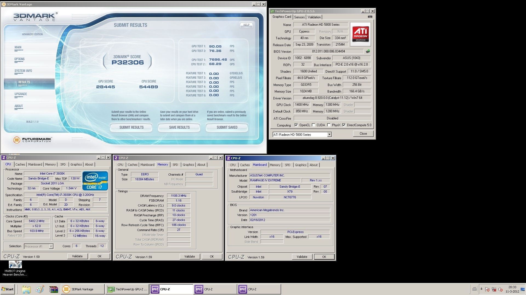Toggle the DirectCompute 5.0 checkbox
Image resolution: width=526 pixels, height=295 pixels.
click(x=344, y=125)
